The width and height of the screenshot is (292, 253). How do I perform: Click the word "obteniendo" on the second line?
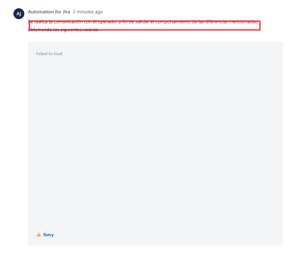40,29
